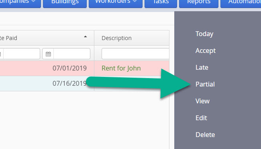The width and height of the screenshot is (261, 149).
Task: Select Edit in the context menu
Action: pyautogui.click(x=201, y=118)
